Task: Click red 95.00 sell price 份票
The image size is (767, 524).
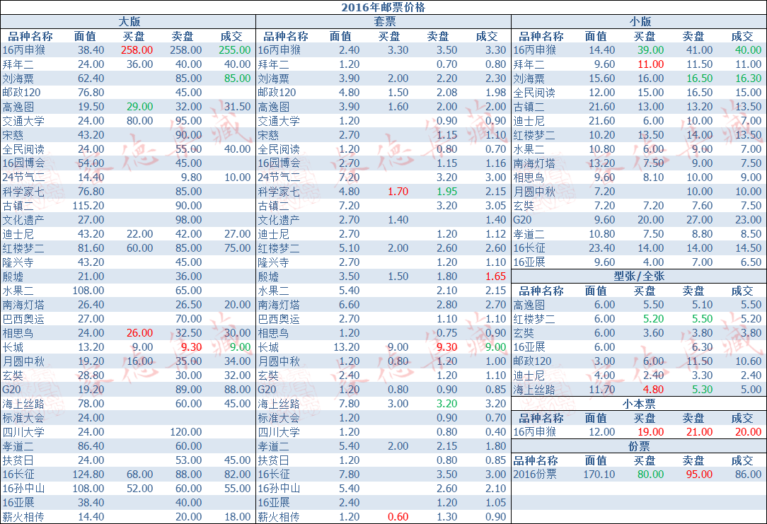Action: click(x=700, y=474)
